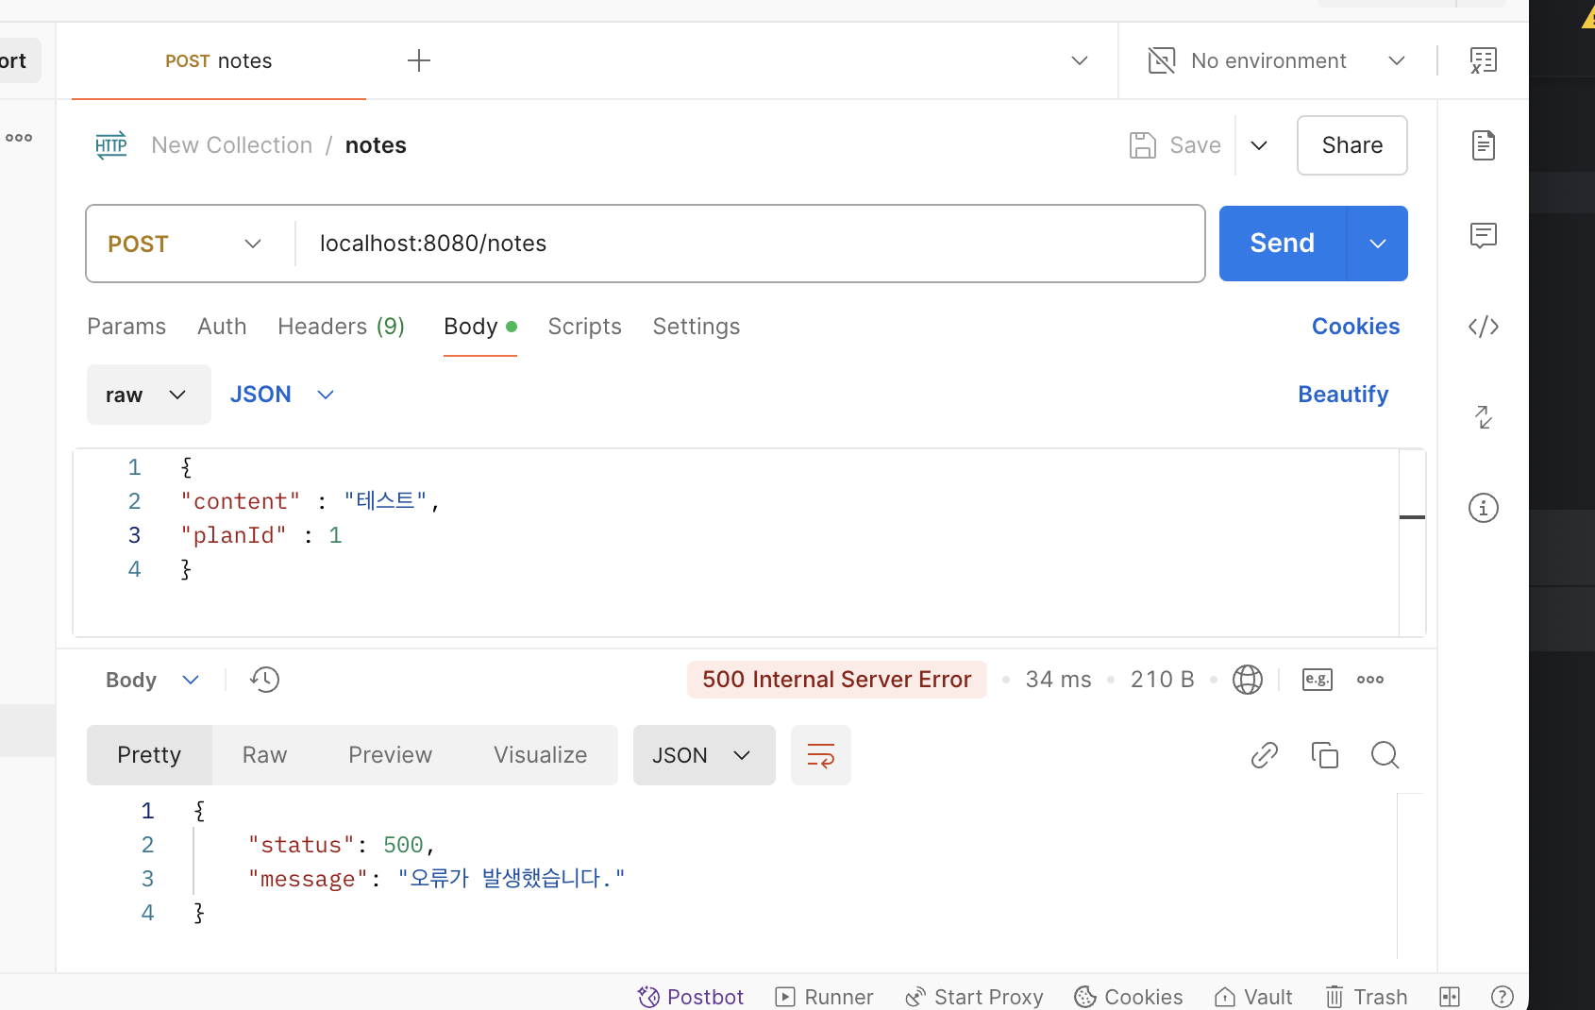Image resolution: width=1595 pixels, height=1010 pixels.
Task: Open the help question mark icon
Action: coord(1503,997)
